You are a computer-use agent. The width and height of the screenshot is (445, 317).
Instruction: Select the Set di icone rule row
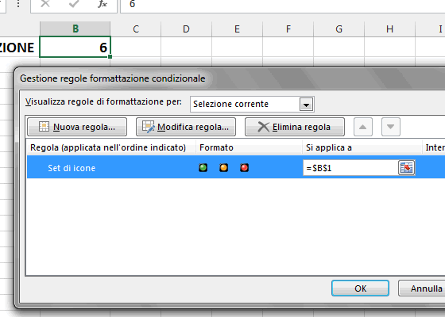[236, 167]
